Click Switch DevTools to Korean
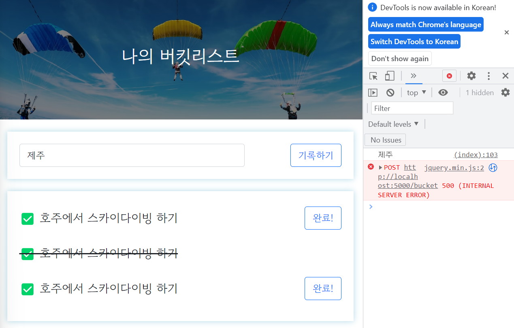This screenshot has height=328, width=514. [x=414, y=41]
